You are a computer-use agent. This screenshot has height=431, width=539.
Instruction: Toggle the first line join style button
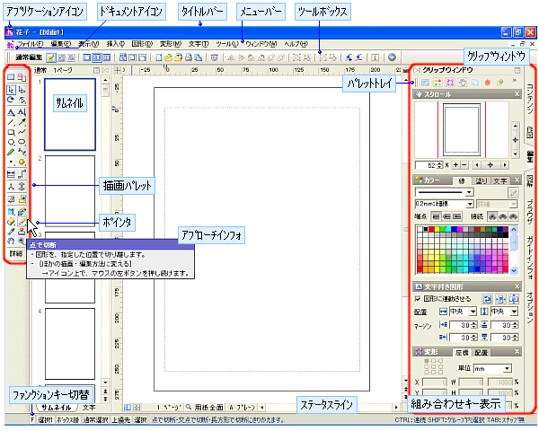(492, 216)
